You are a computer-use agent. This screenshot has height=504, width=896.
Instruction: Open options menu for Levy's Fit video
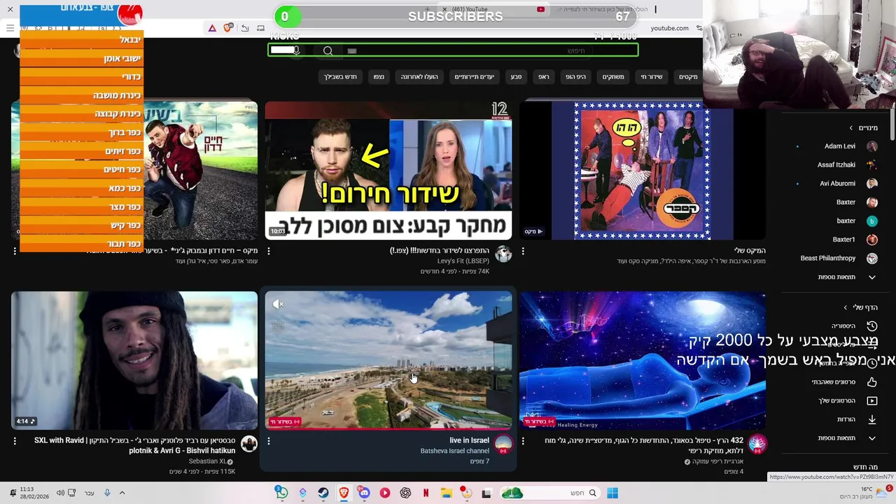click(269, 251)
